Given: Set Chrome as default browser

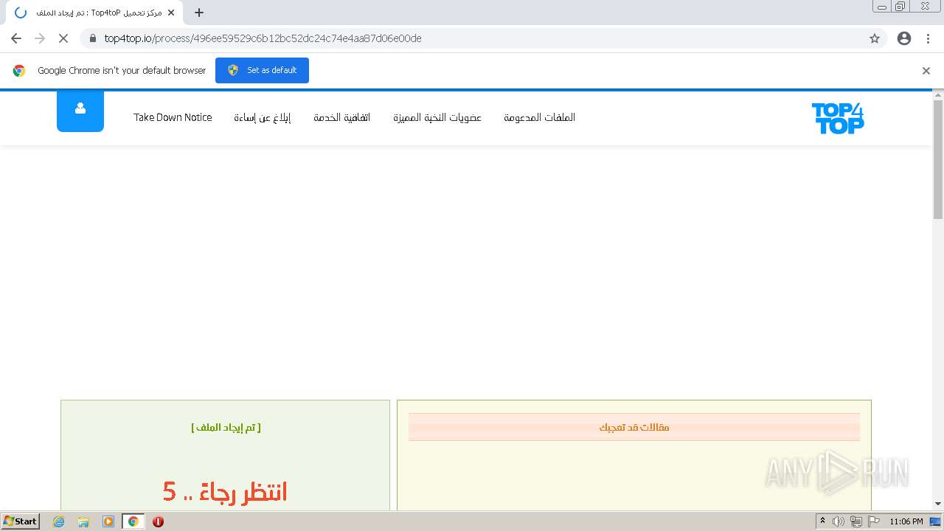Looking at the screenshot, I should (x=262, y=70).
